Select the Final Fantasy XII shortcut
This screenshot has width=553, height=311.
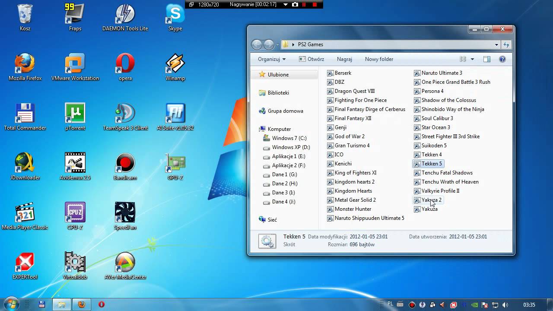click(349, 118)
